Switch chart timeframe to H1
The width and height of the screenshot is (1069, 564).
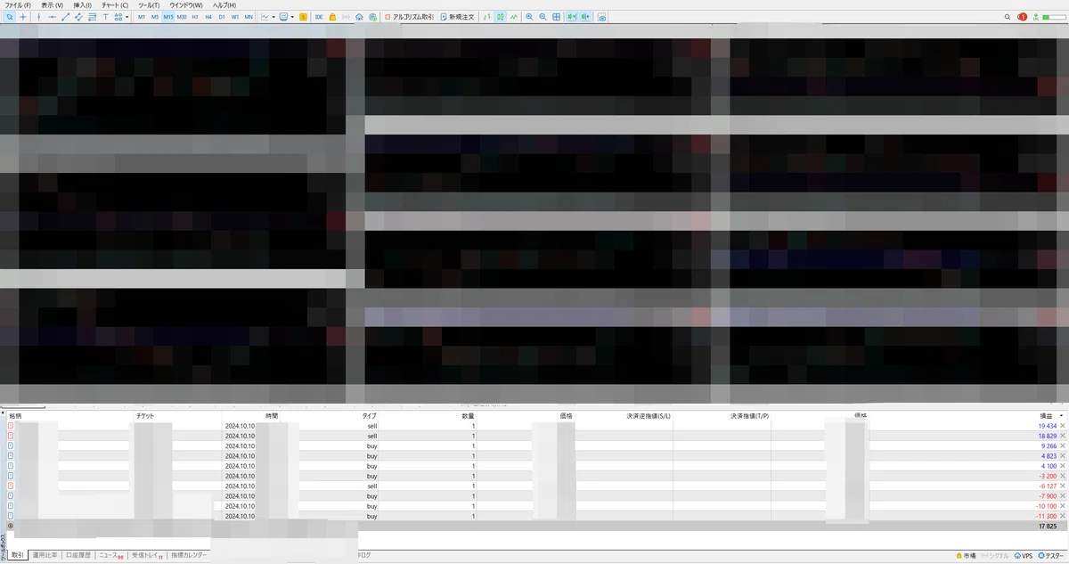[x=195, y=17]
